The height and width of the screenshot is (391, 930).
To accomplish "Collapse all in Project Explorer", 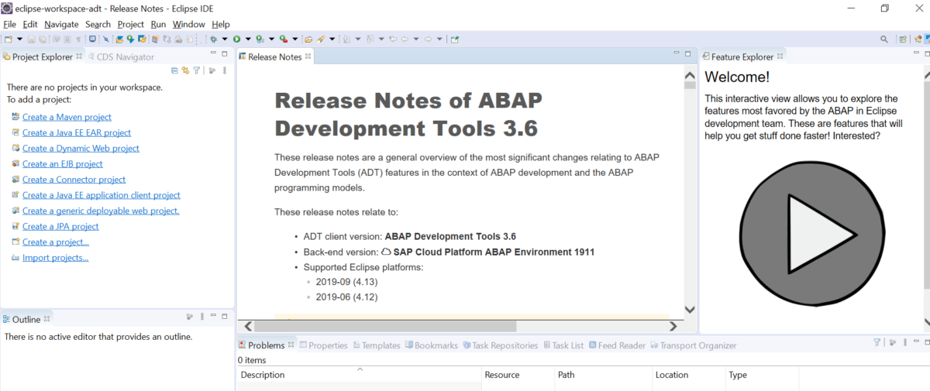I will [174, 70].
